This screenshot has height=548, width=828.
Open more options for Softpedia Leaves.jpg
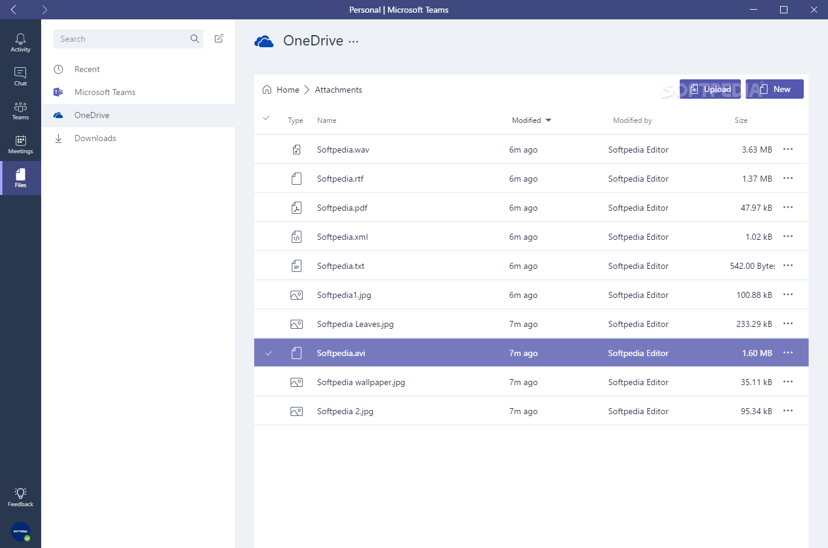pos(788,323)
